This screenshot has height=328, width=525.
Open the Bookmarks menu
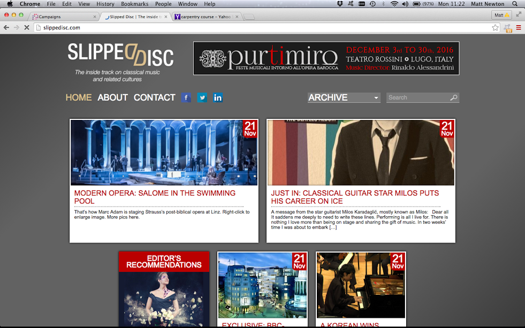click(x=135, y=4)
